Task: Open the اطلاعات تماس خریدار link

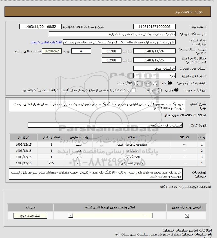Action: pos(46,42)
